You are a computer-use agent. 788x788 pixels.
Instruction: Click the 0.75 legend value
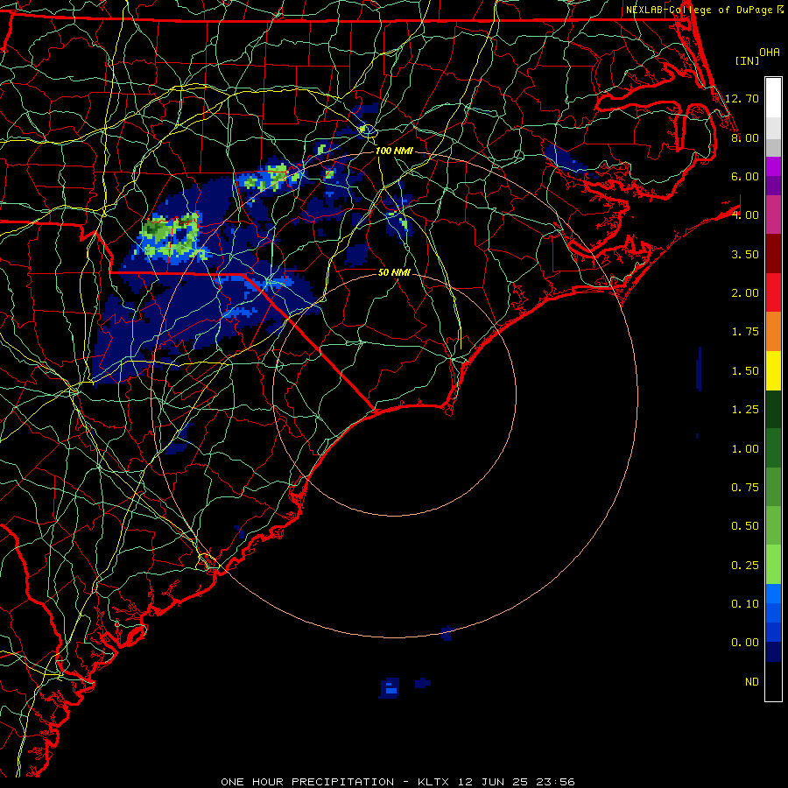pos(745,488)
